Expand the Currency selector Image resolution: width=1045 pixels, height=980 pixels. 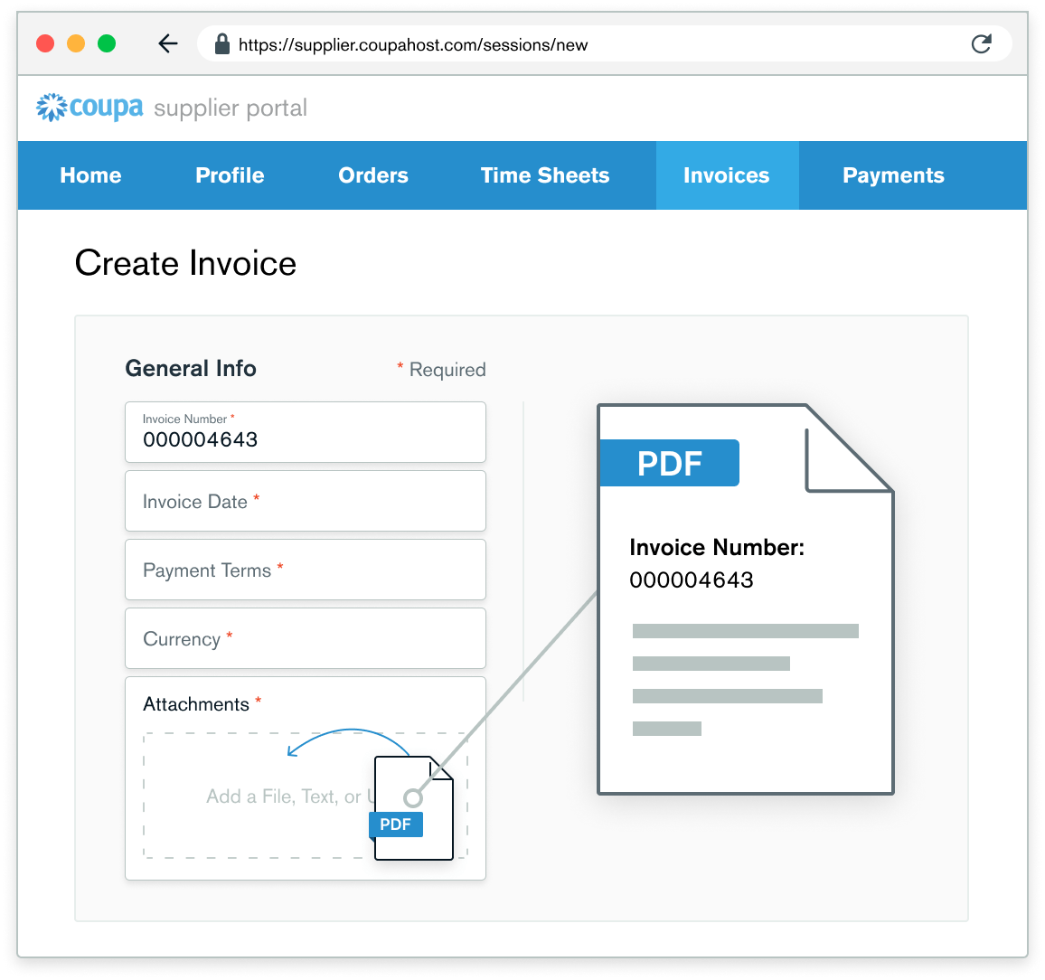click(306, 638)
